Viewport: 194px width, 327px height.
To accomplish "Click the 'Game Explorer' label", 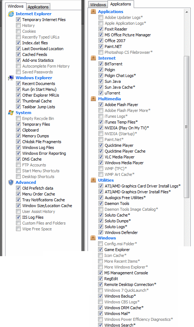I will (117, 250).
